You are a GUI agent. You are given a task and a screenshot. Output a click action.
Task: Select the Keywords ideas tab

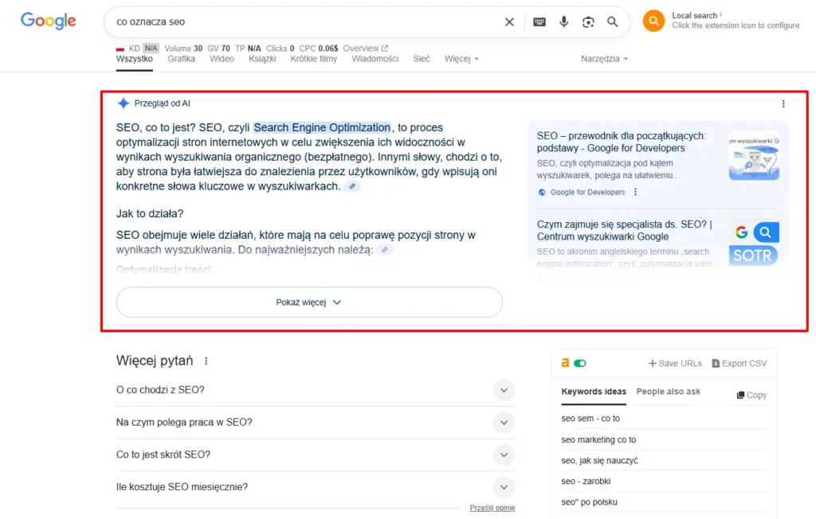(x=594, y=392)
